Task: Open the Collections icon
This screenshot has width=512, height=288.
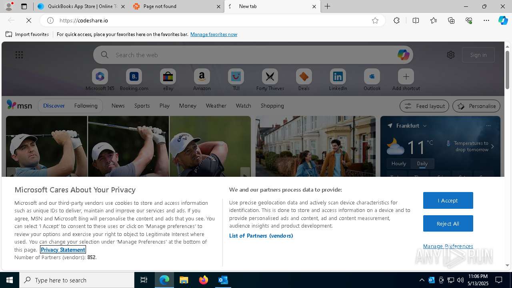Action: coord(451,20)
